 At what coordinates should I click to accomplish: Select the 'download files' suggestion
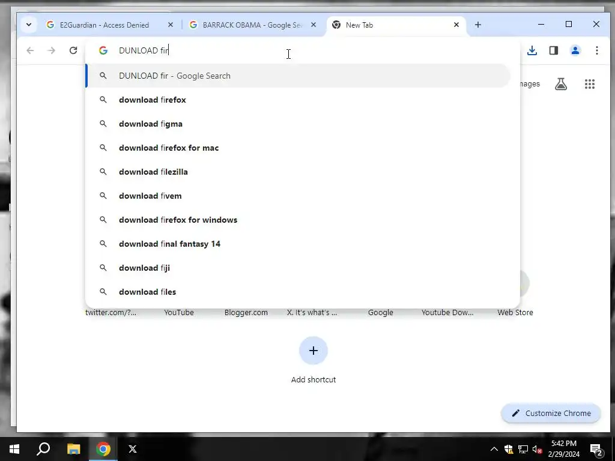coord(298,292)
